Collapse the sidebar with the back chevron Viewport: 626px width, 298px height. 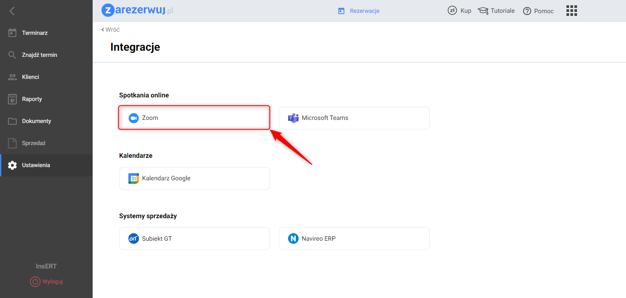tap(12, 11)
